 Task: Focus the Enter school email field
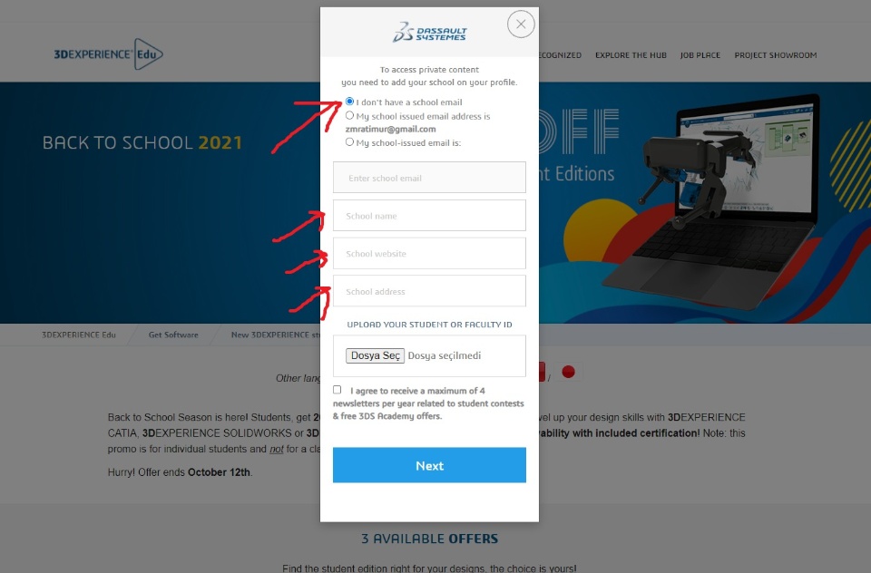point(429,178)
